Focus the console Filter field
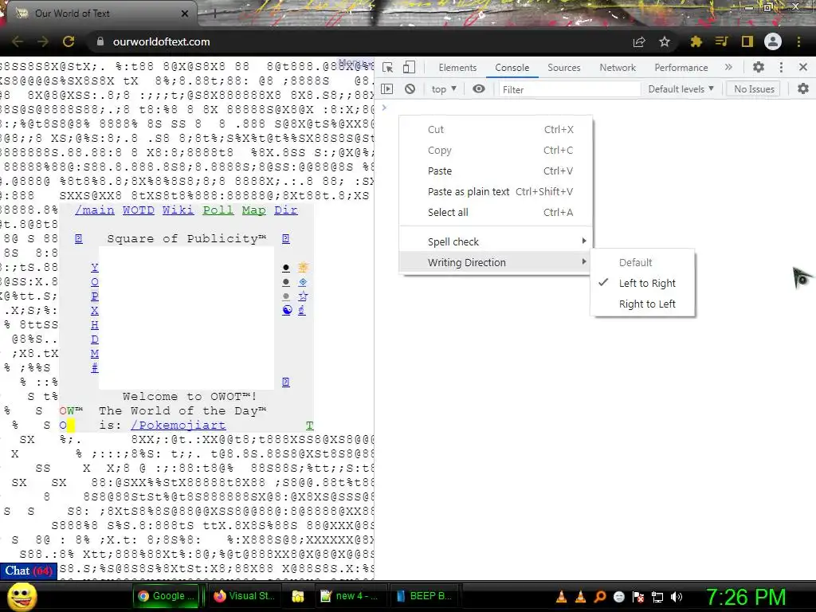Screen dimensions: 816x612 point(569,89)
